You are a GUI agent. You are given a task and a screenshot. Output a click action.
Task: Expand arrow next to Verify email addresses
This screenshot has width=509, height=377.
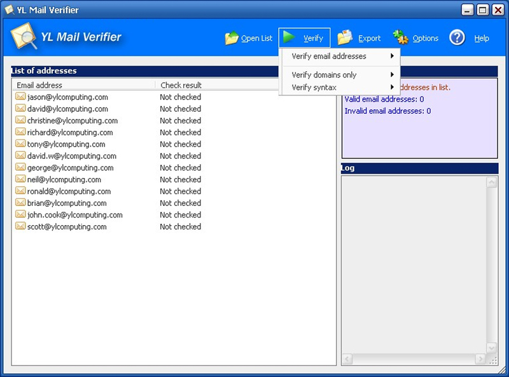[x=392, y=56]
